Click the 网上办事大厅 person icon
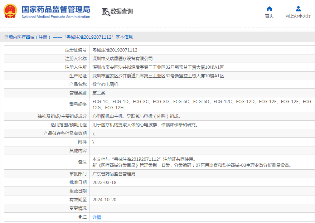 pos(298,9)
